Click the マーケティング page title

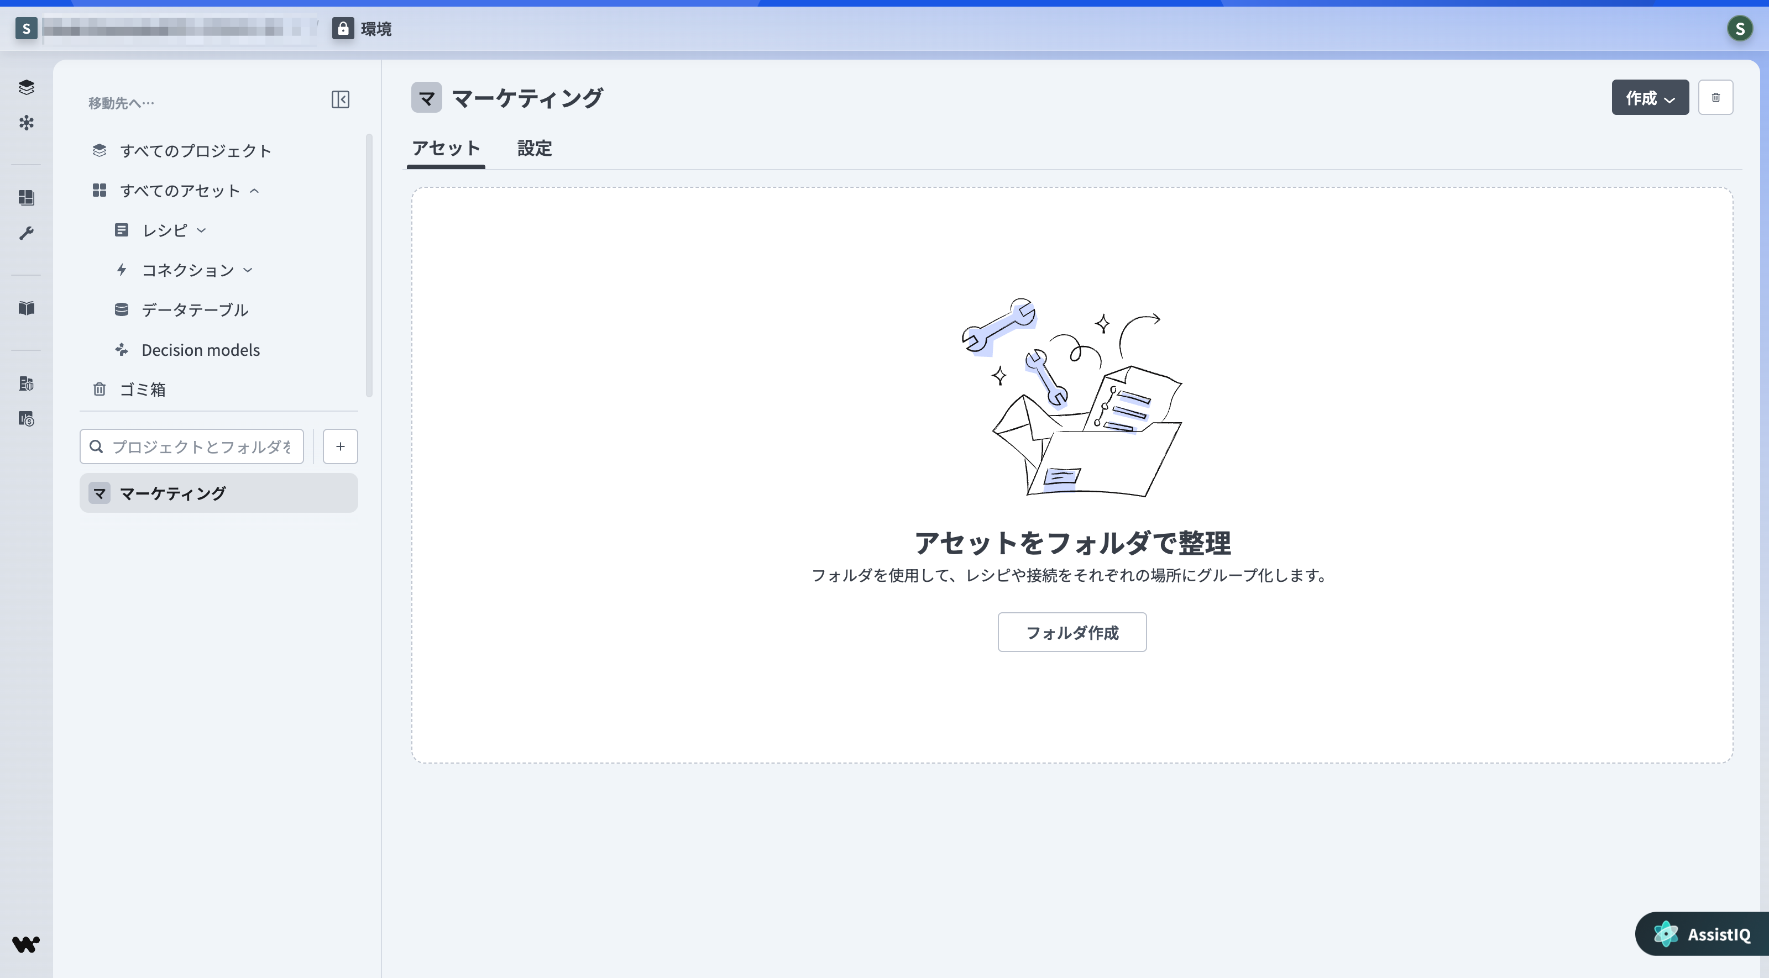[x=527, y=97]
